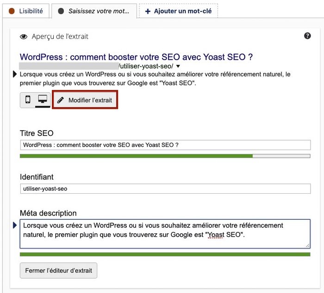Click inside the Méta description textarea
The width and height of the screenshot is (324, 293).
(165, 234)
